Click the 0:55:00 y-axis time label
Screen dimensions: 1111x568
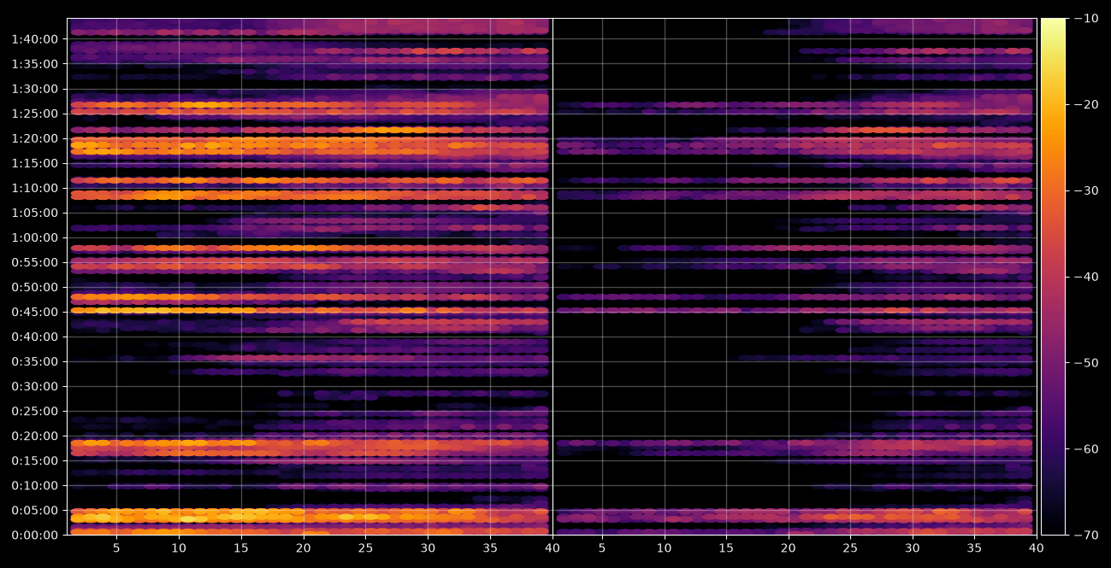(x=35, y=262)
